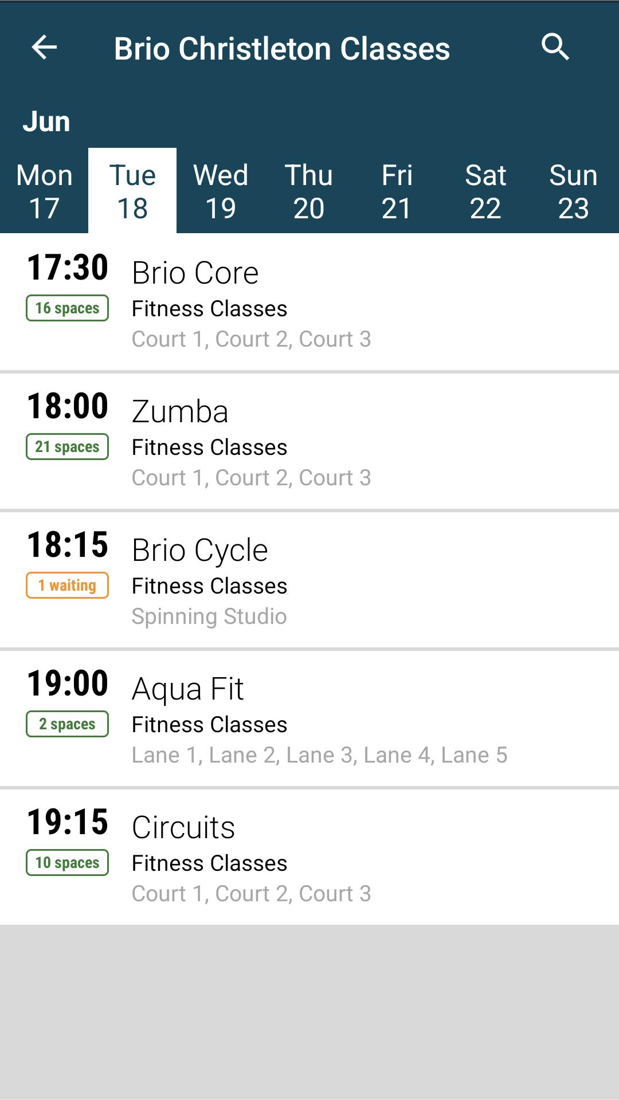Tap the back arrow icon

point(44,48)
